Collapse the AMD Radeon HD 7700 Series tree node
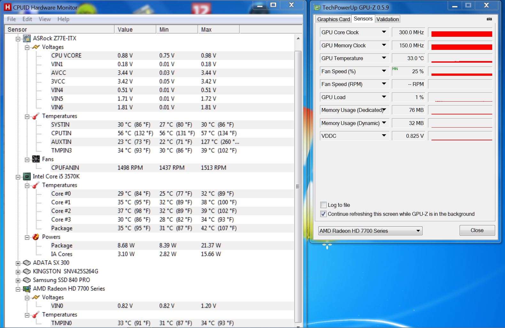This screenshot has height=328, width=505. [18, 289]
